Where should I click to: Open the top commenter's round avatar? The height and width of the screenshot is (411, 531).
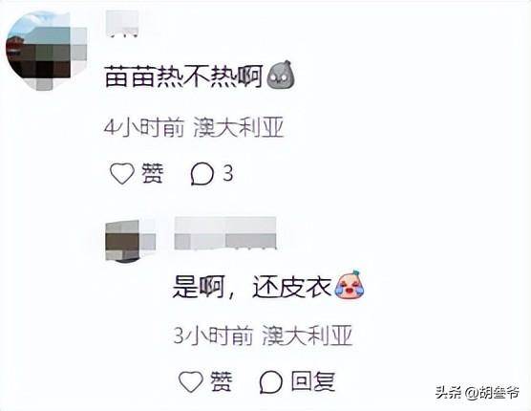click(46, 51)
